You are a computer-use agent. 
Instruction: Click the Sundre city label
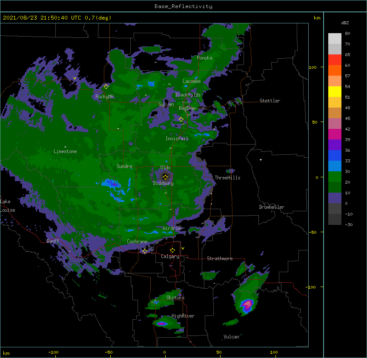[x=124, y=166]
